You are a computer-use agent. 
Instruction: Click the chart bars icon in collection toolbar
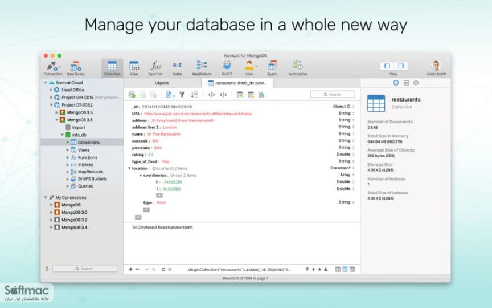tap(261, 94)
